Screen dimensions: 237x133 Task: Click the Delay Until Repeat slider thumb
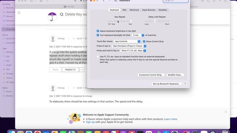pos(155,21)
